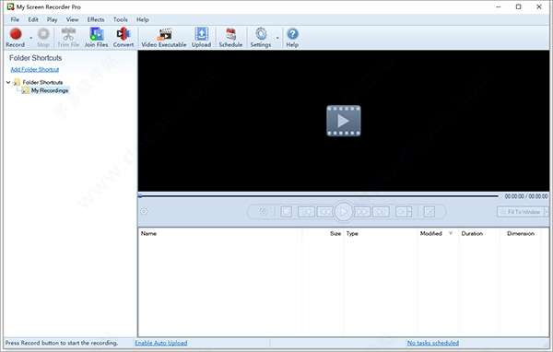Open the View menu
The width and height of the screenshot is (553, 352).
pyautogui.click(x=72, y=19)
